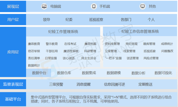Click the phone icon beside 手机端

click(94, 6)
